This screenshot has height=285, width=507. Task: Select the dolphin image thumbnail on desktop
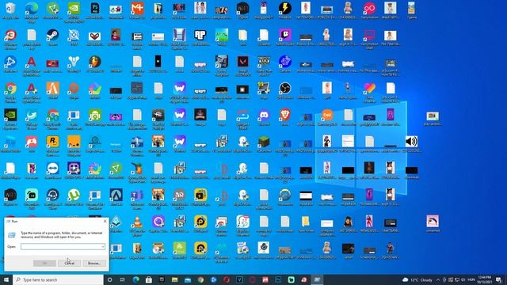click(x=433, y=222)
